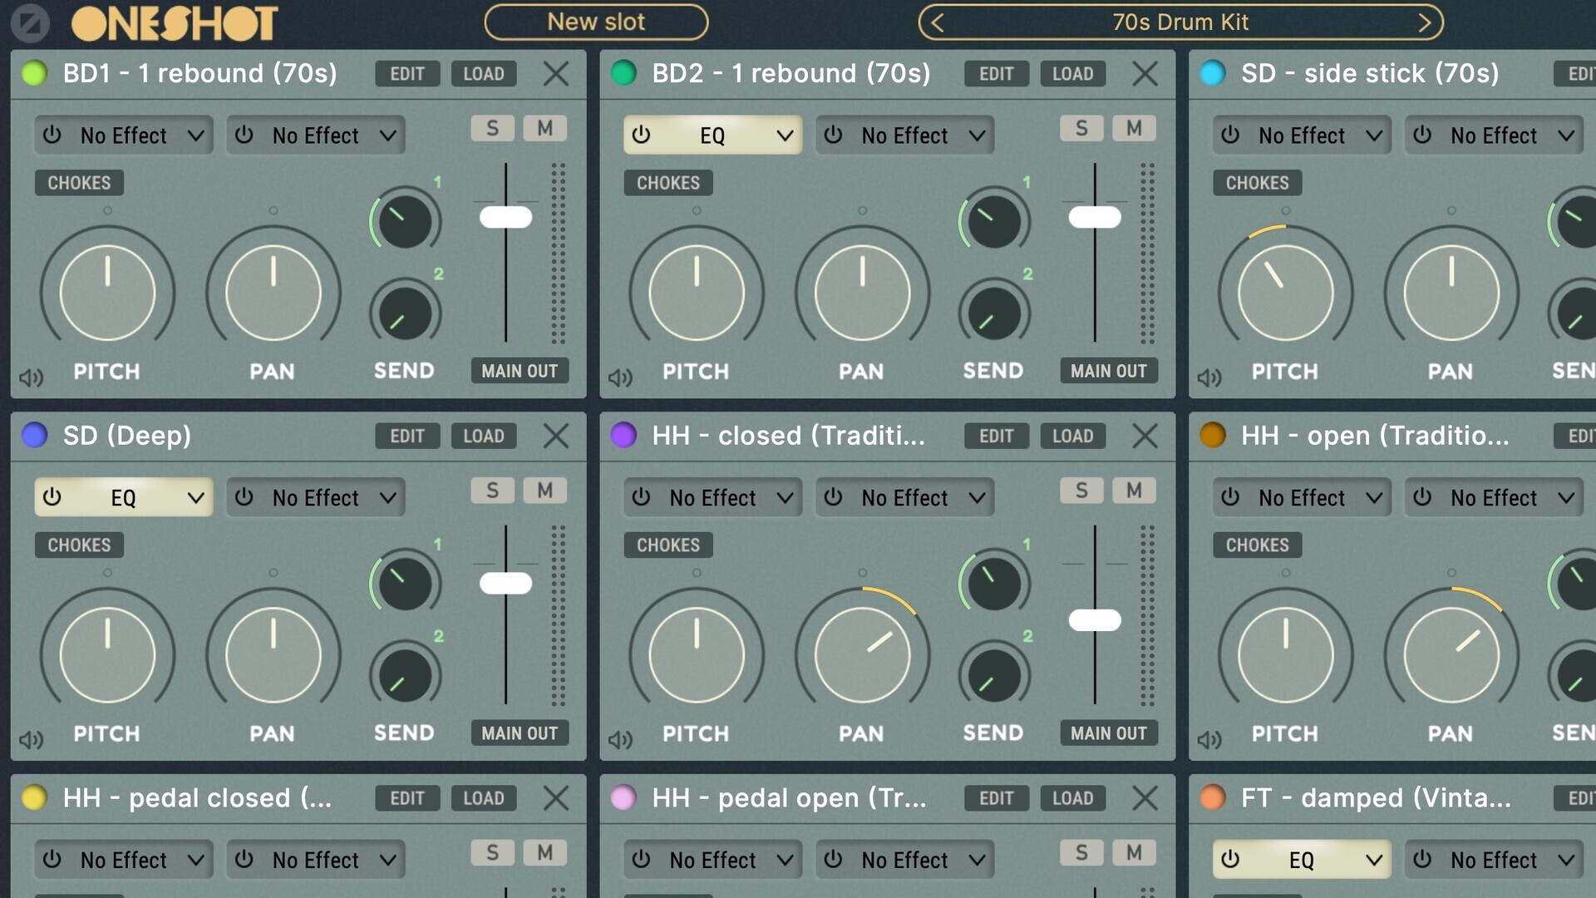Toggle power of BD1 first effect
Image resolution: width=1596 pixels, height=898 pixels.
point(52,135)
